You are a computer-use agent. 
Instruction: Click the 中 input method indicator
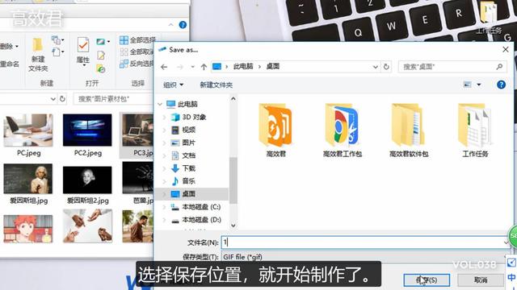[511, 277]
